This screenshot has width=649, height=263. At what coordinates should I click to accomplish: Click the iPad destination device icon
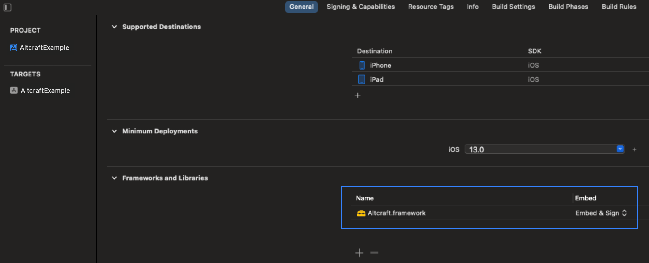pos(362,79)
